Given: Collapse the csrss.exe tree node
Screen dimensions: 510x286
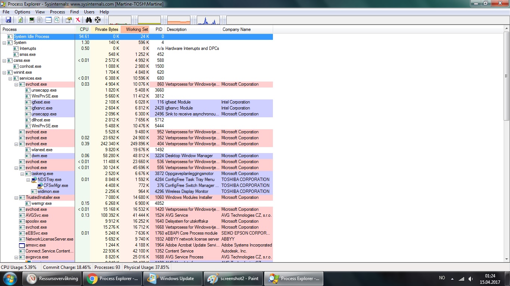Looking at the screenshot, I should (x=4, y=60).
